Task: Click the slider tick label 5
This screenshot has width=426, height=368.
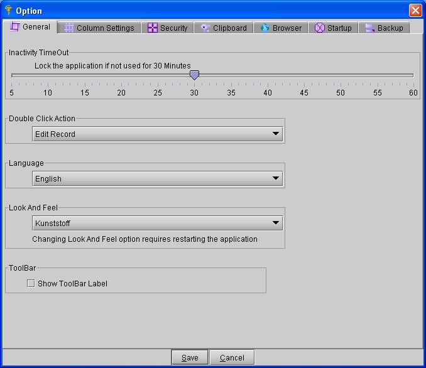Action: [11, 93]
